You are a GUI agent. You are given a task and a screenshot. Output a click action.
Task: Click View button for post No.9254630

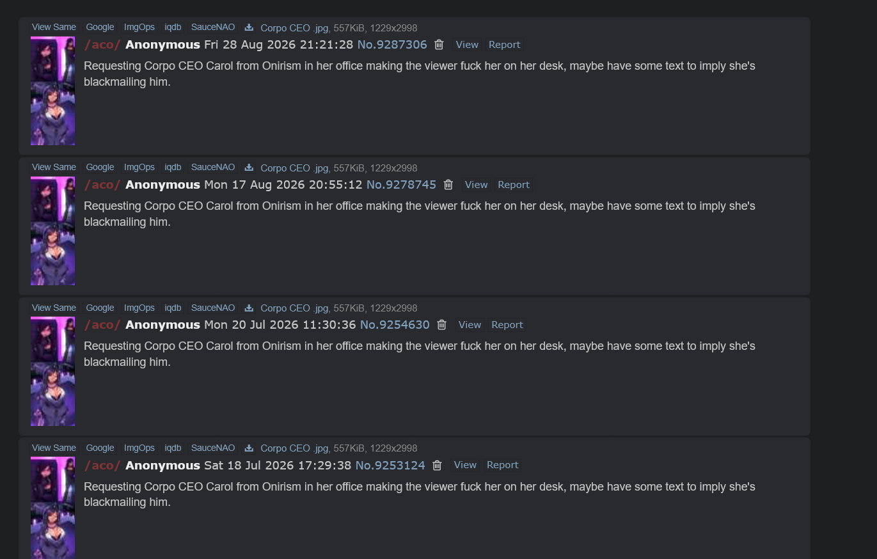coord(470,325)
